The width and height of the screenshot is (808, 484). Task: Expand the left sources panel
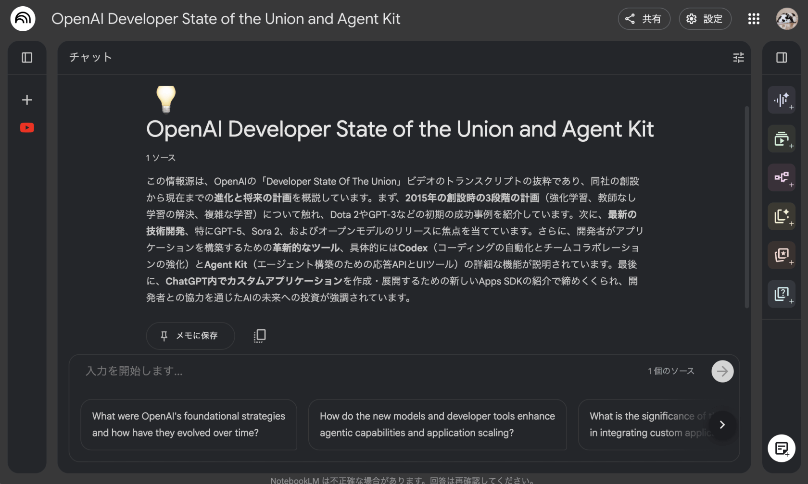click(27, 58)
